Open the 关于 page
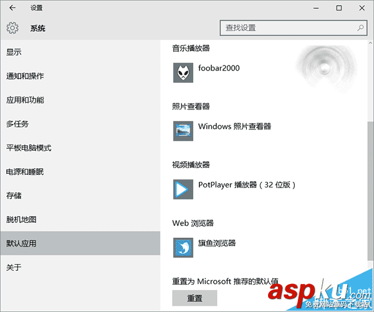 pos(80,267)
